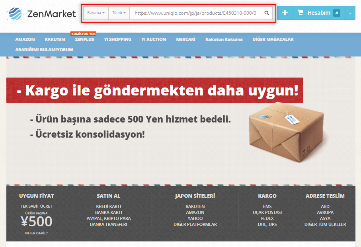Click the Ücretsiz konsolidasyon line

88,134
